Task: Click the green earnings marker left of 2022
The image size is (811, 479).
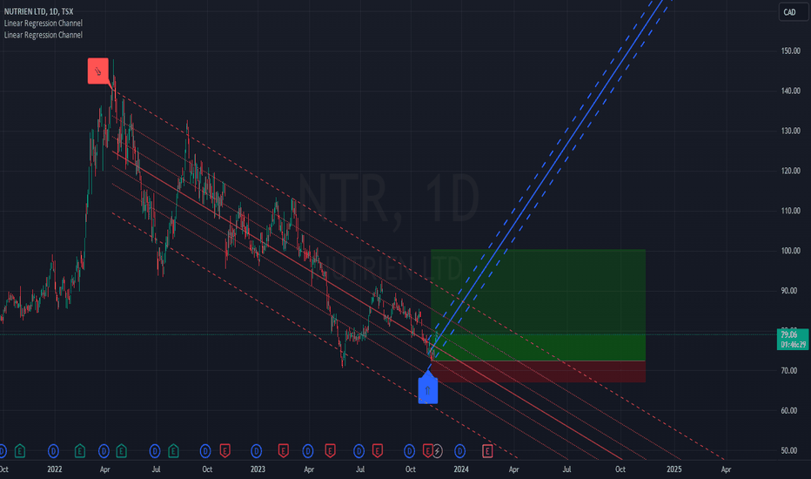Action: coord(20,451)
